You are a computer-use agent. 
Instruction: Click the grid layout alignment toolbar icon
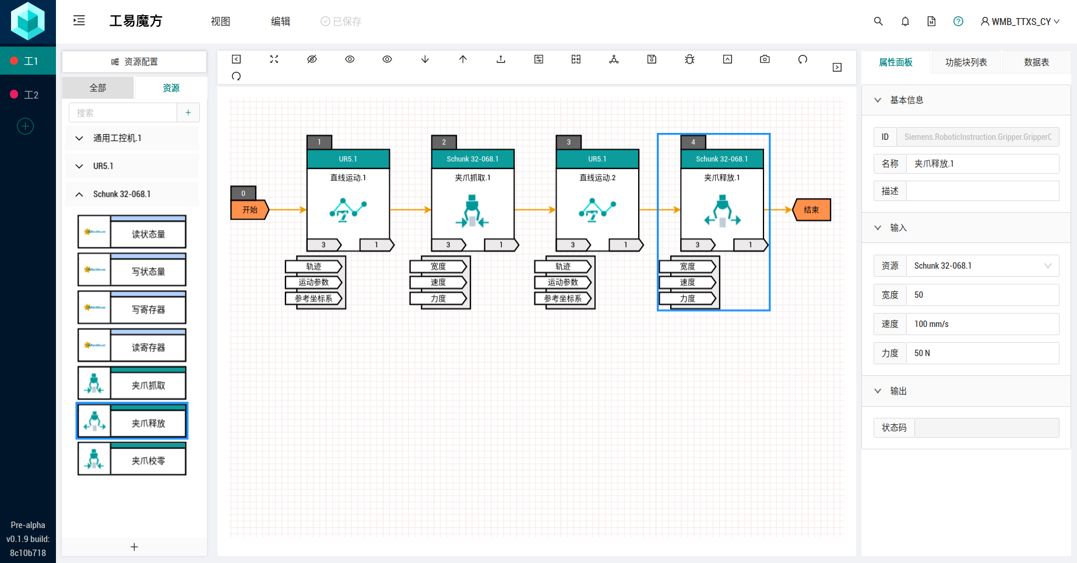click(576, 59)
